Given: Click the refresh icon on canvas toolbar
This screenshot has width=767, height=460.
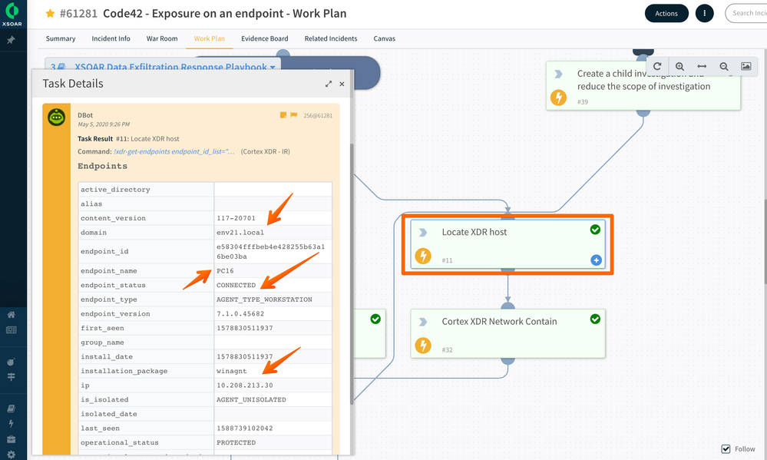Looking at the screenshot, I should pos(658,67).
